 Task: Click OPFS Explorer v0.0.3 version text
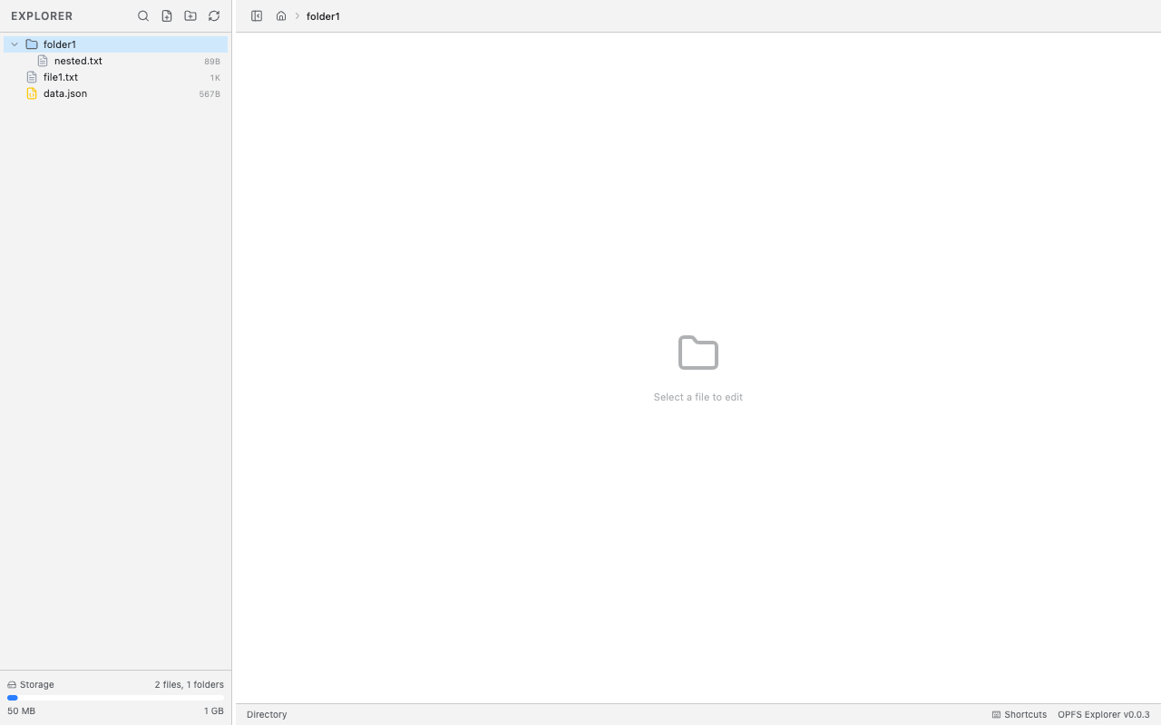pos(1103,714)
